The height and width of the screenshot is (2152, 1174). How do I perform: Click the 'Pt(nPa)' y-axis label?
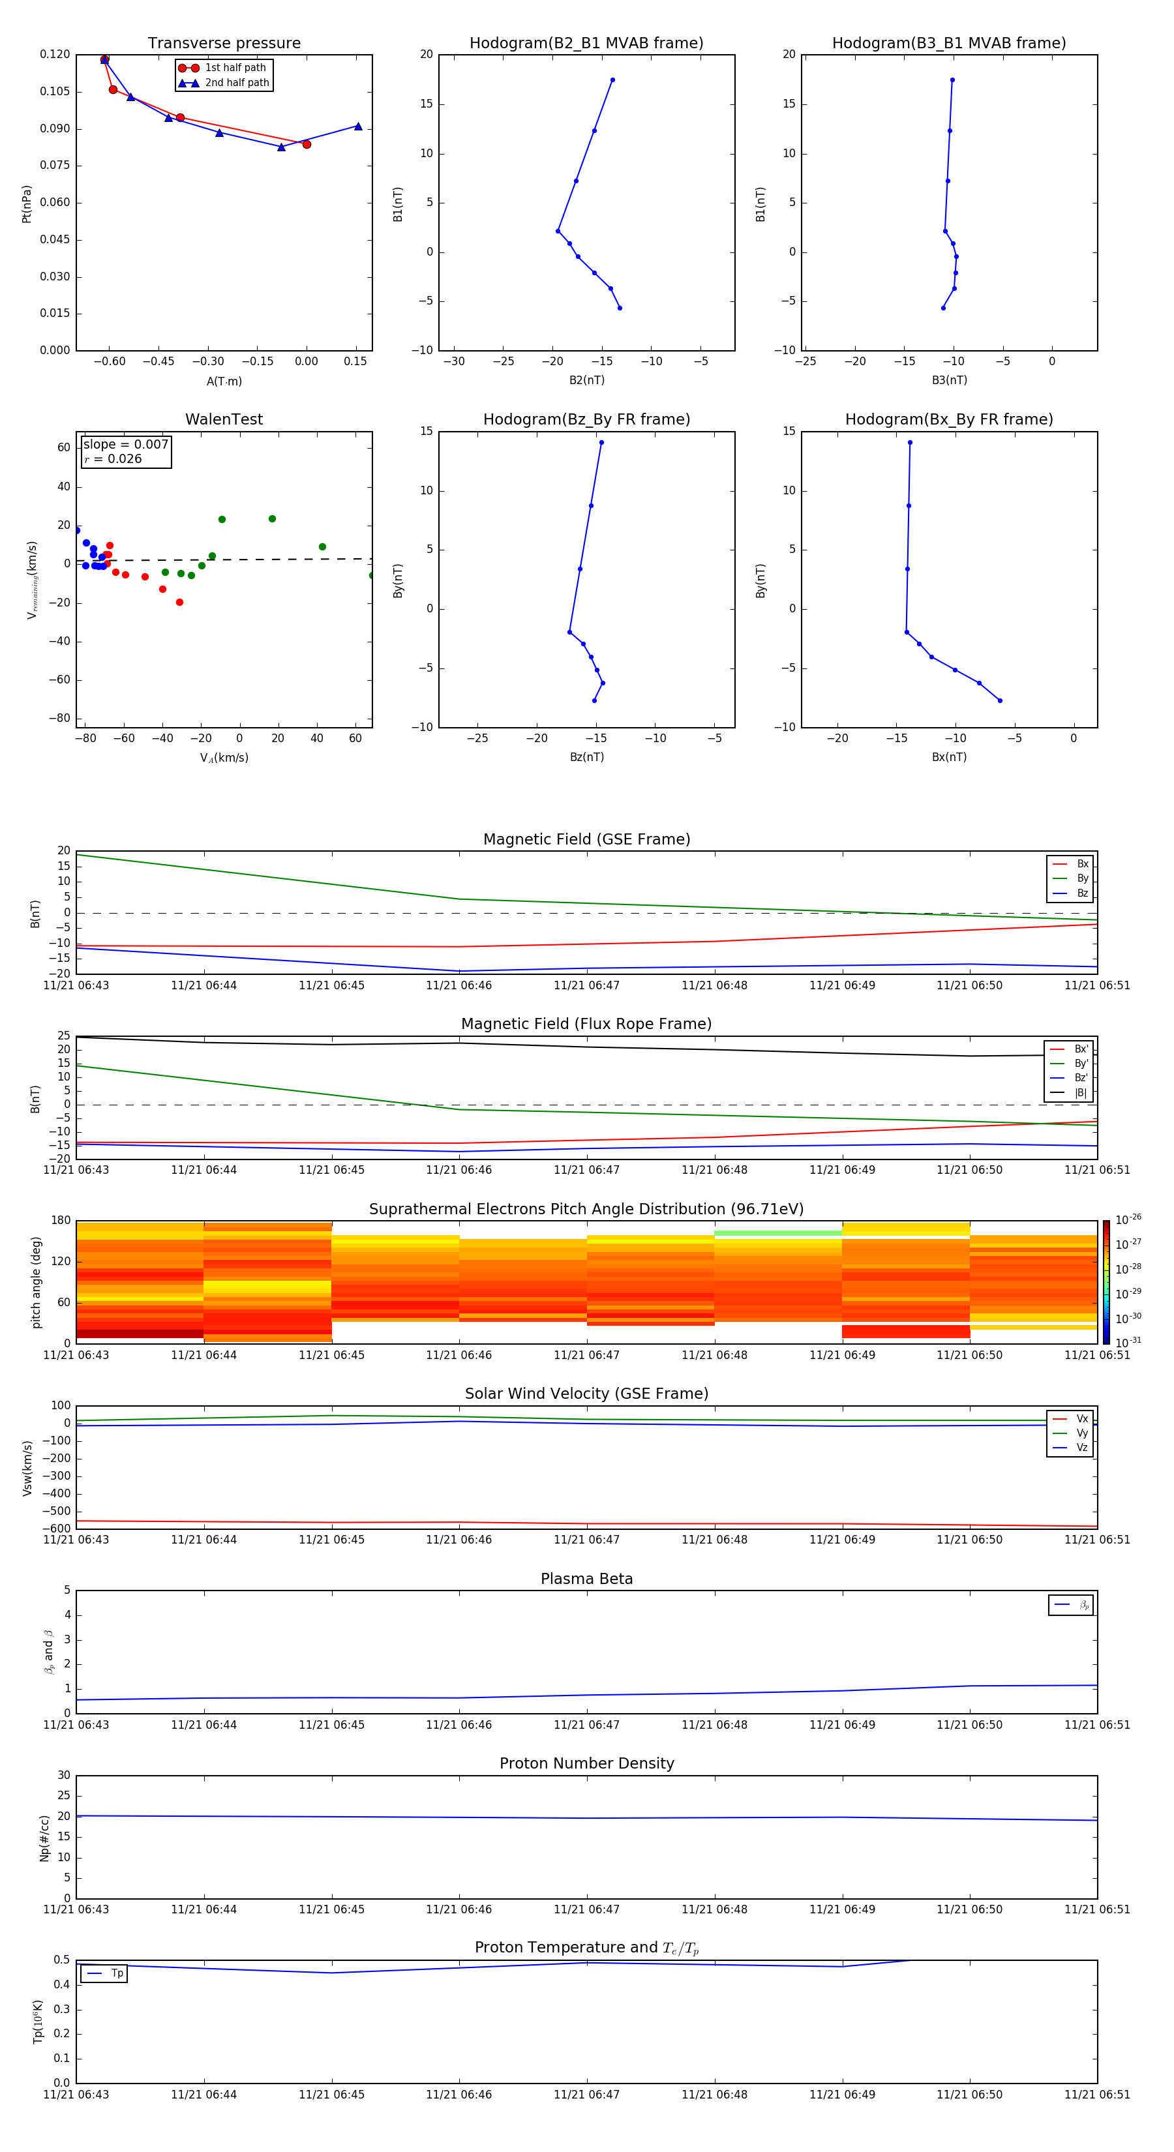click(27, 204)
